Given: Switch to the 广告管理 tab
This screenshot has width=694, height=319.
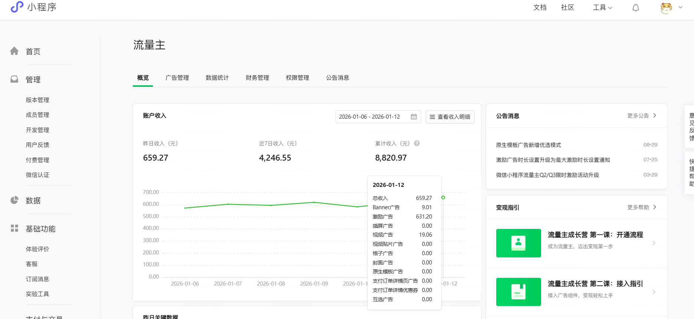Looking at the screenshot, I should [177, 78].
